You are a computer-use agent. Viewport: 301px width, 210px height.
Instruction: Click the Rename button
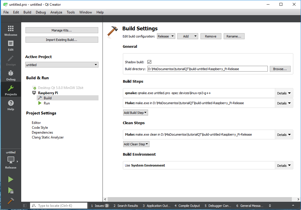[x=234, y=36]
